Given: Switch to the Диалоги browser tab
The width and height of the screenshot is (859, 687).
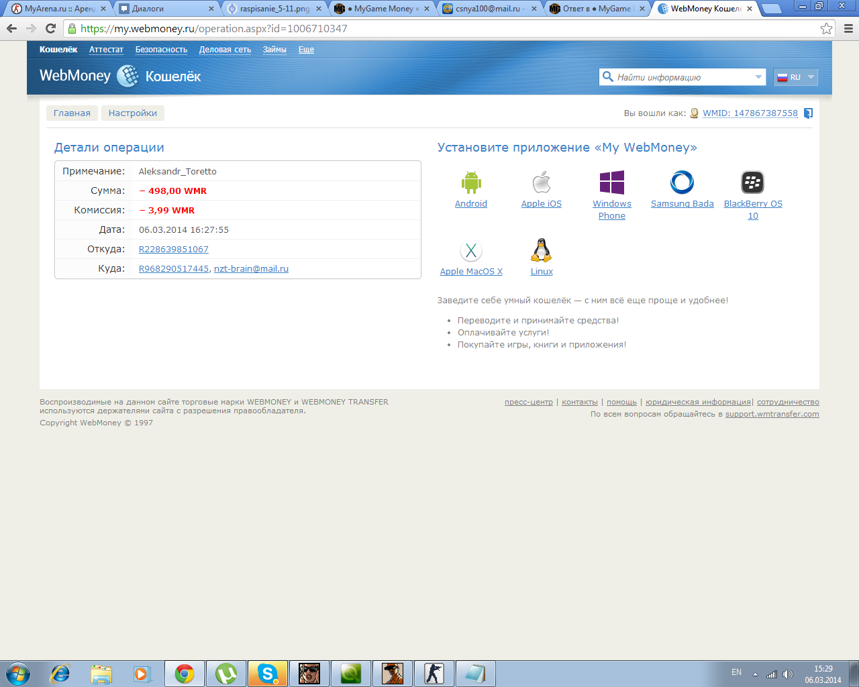Looking at the screenshot, I should tap(166, 9).
